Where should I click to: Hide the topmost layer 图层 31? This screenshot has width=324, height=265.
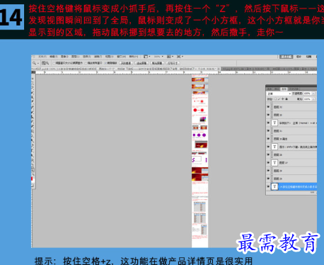coord(268,107)
